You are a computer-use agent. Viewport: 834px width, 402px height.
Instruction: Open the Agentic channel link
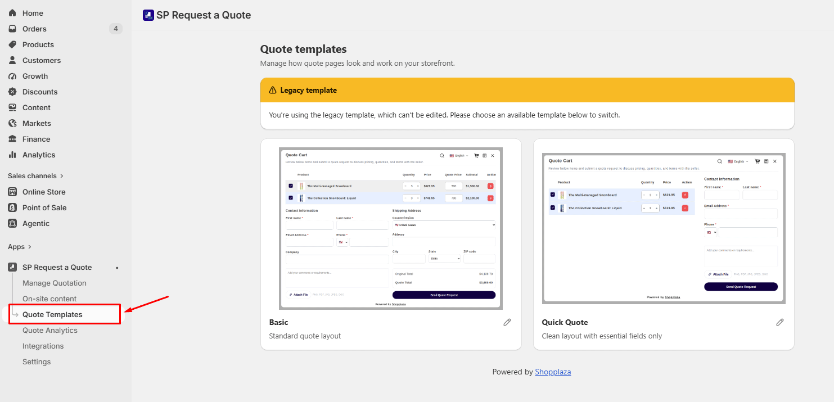(36, 223)
